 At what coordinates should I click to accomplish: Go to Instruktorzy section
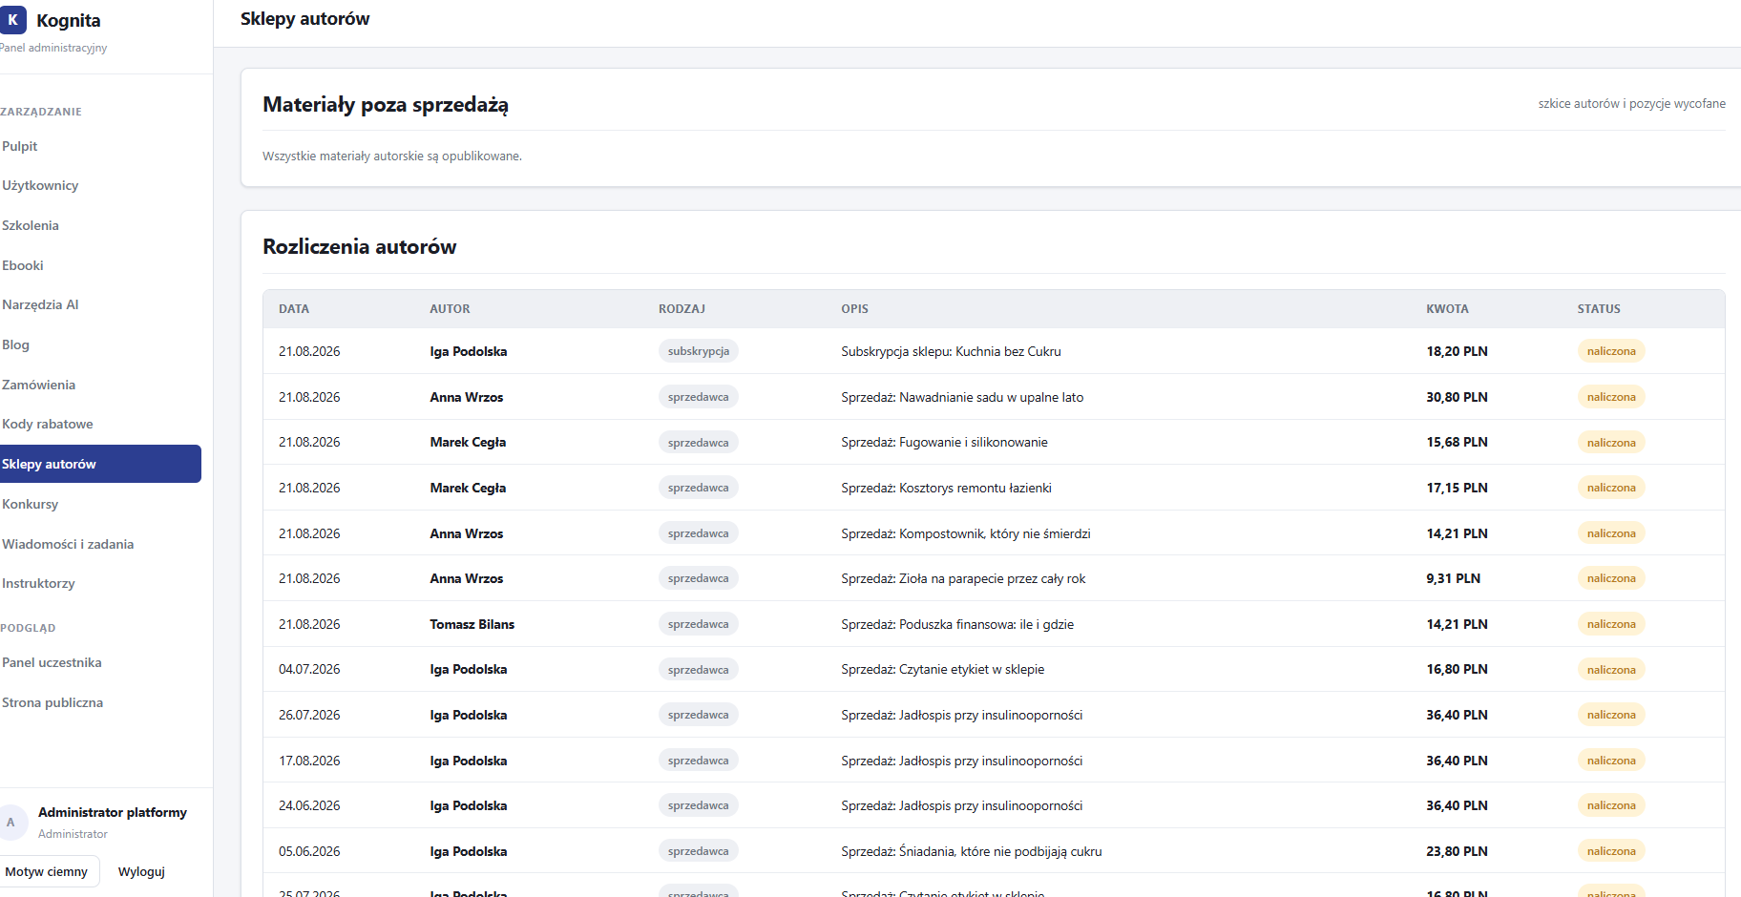point(38,583)
